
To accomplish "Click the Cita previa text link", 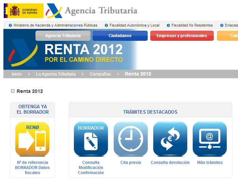I will [x=131, y=162].
